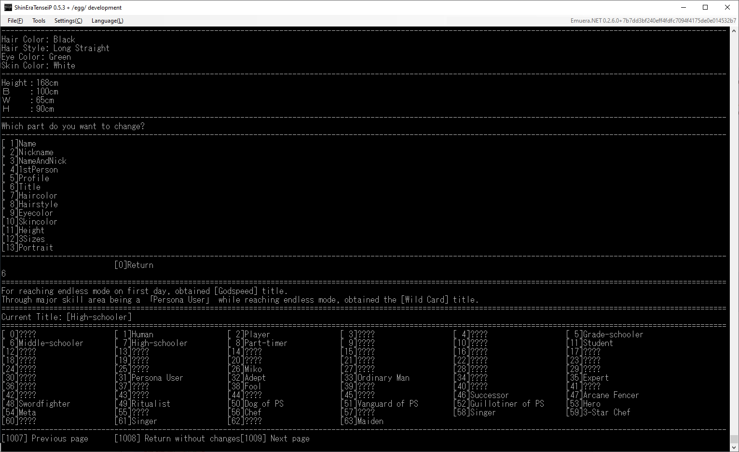Screen dimensions: 739x452
Task: Set title to [47] Arcane Fencer
Action: (602, 395)
